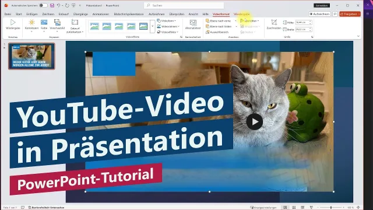This screenshot has height=210, width=373.
Task: Click the Save disk icon
Action: [52, 5]
